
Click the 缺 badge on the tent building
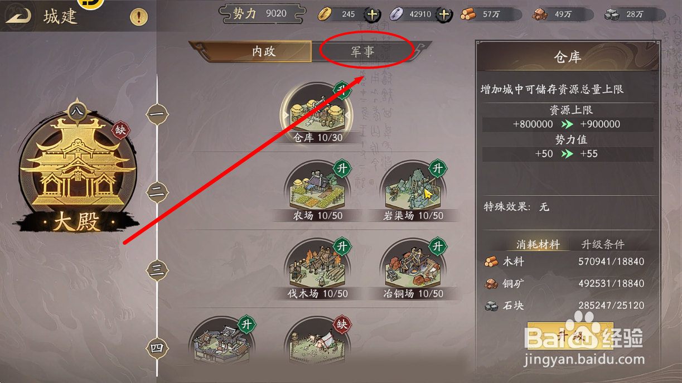pyautogui.click(x=342, y=324)
